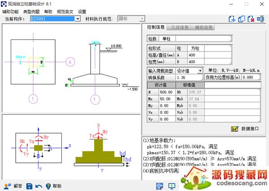Click the 数据接口 button label
This screenshot has width=269, height=191.
click(250, 129)
